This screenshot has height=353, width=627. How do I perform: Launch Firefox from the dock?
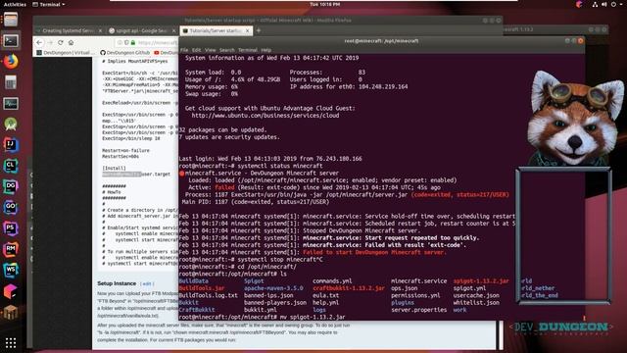[11, 61]
